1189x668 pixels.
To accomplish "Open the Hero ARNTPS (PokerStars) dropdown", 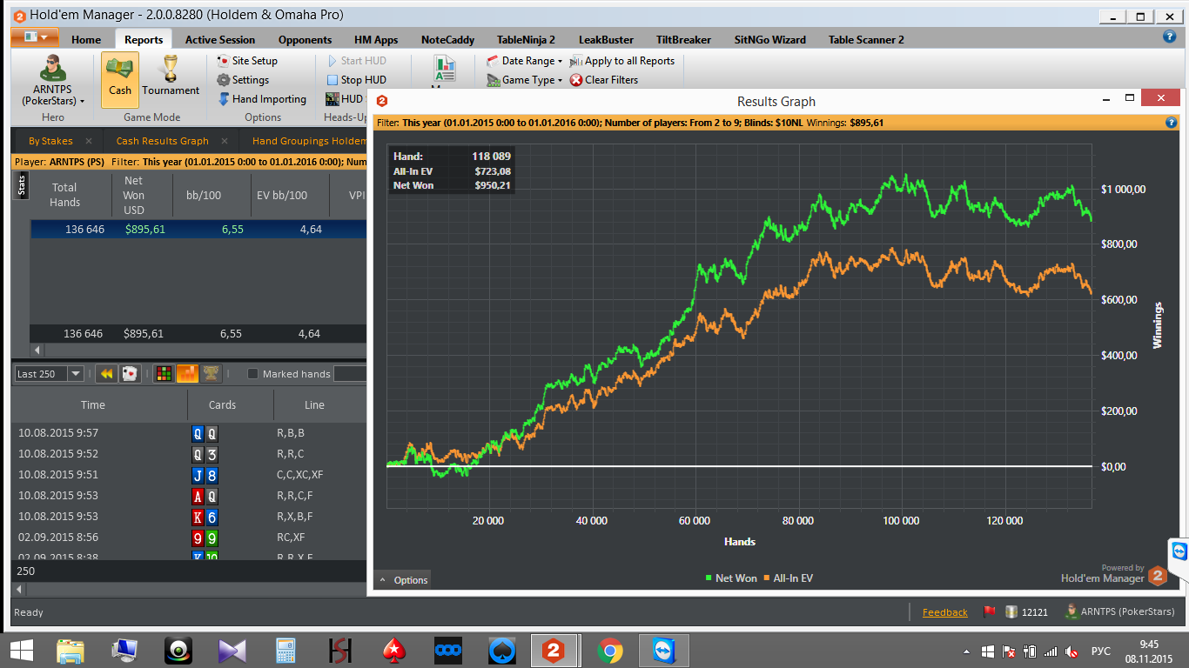I will pos(53,81).
